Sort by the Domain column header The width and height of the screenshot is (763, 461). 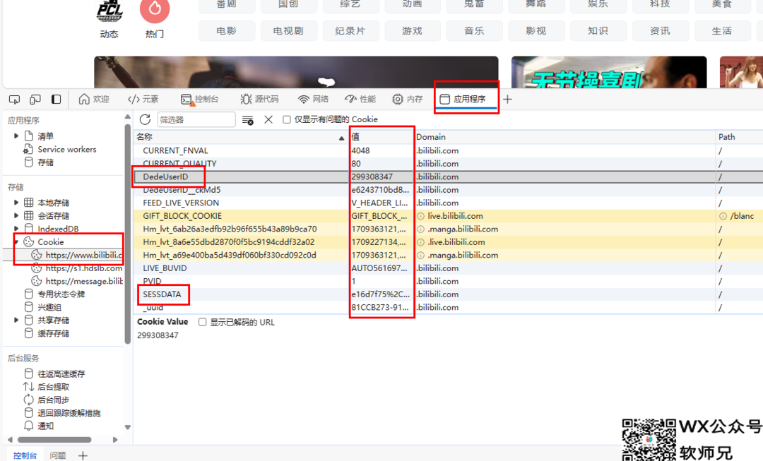(565, 137)
